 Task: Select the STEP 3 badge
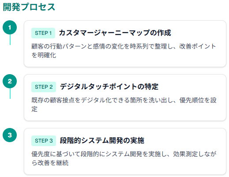pyautogui.click(x=44, y=141)
